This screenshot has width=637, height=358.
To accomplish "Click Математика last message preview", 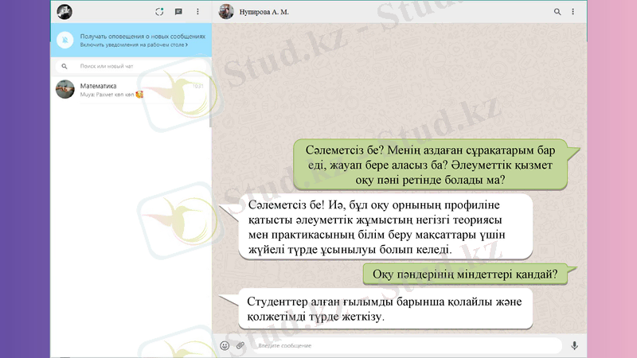I will coord(111,95).
